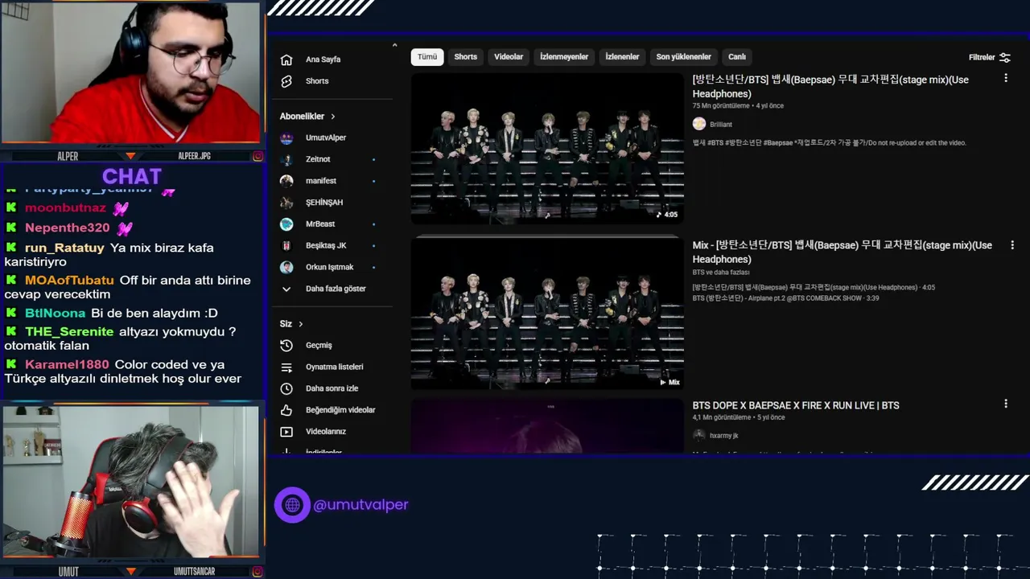
Task: Select the İzlenenler filter chip
Action: (622, 57)
